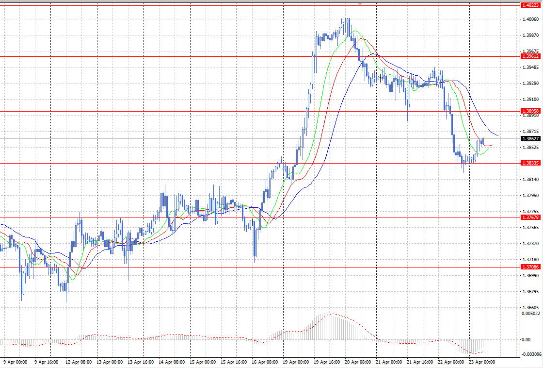Click the indicator scale value 0.005022
Viewport: 543px width, 368px height.
(x=530, y=314)
